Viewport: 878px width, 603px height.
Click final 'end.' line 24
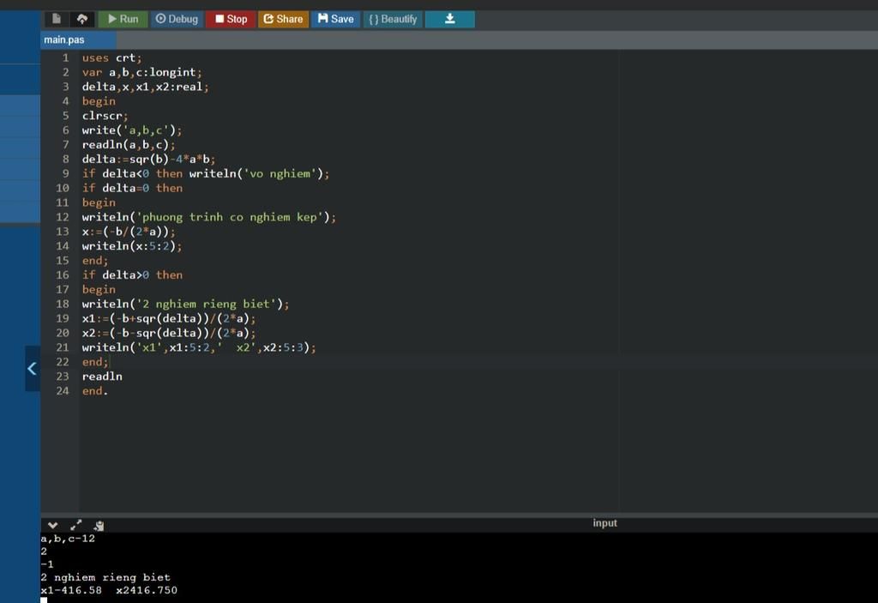coord(94,391)
